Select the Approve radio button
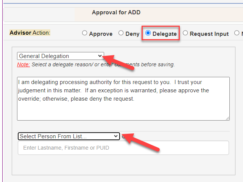Viewport: 243px width, 182px height. [85, 33]
